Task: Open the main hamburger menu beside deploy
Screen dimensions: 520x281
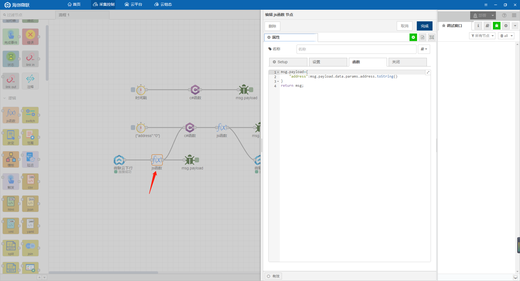Action: (514, 15)
